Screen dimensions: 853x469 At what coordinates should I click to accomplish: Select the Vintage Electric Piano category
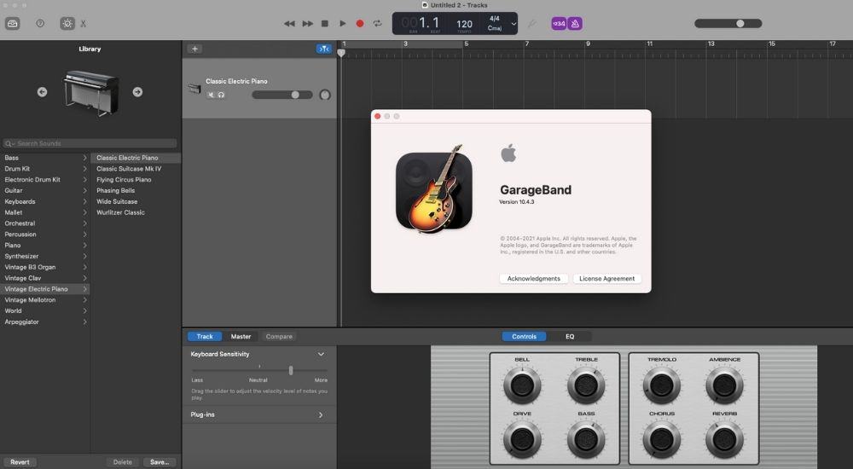tap(44, 289)
